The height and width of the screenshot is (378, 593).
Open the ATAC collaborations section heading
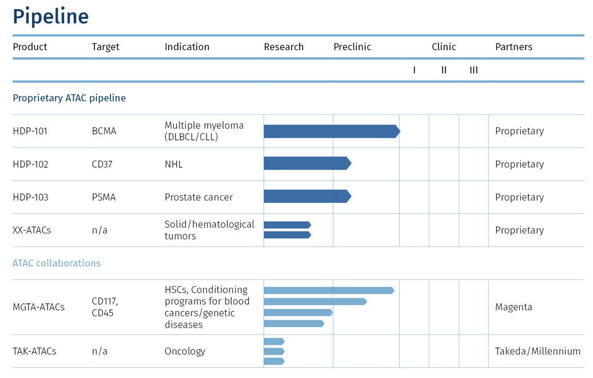tap(57, 263)
